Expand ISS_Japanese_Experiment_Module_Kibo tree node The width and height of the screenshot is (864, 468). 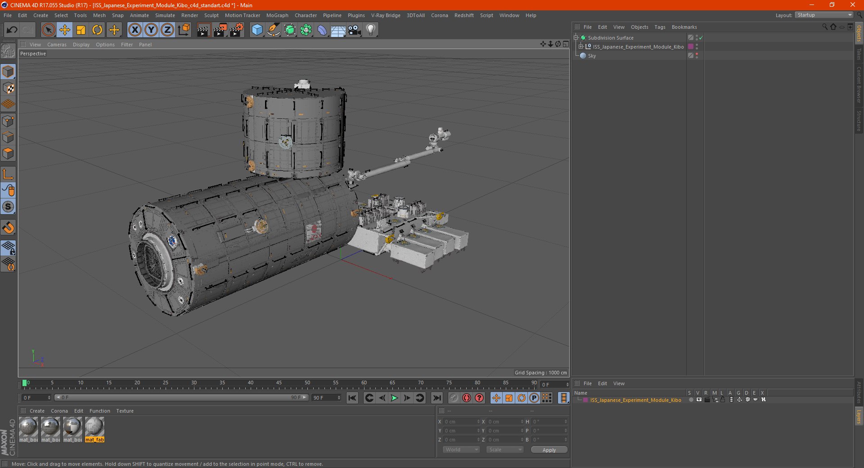581,47
